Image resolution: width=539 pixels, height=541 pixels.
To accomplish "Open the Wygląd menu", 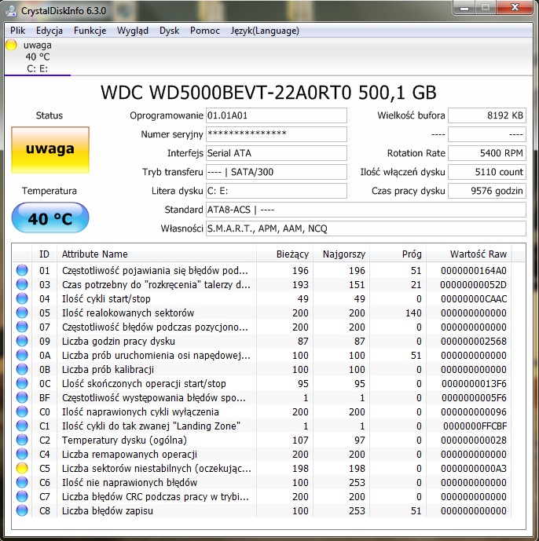I will (133, 31).
